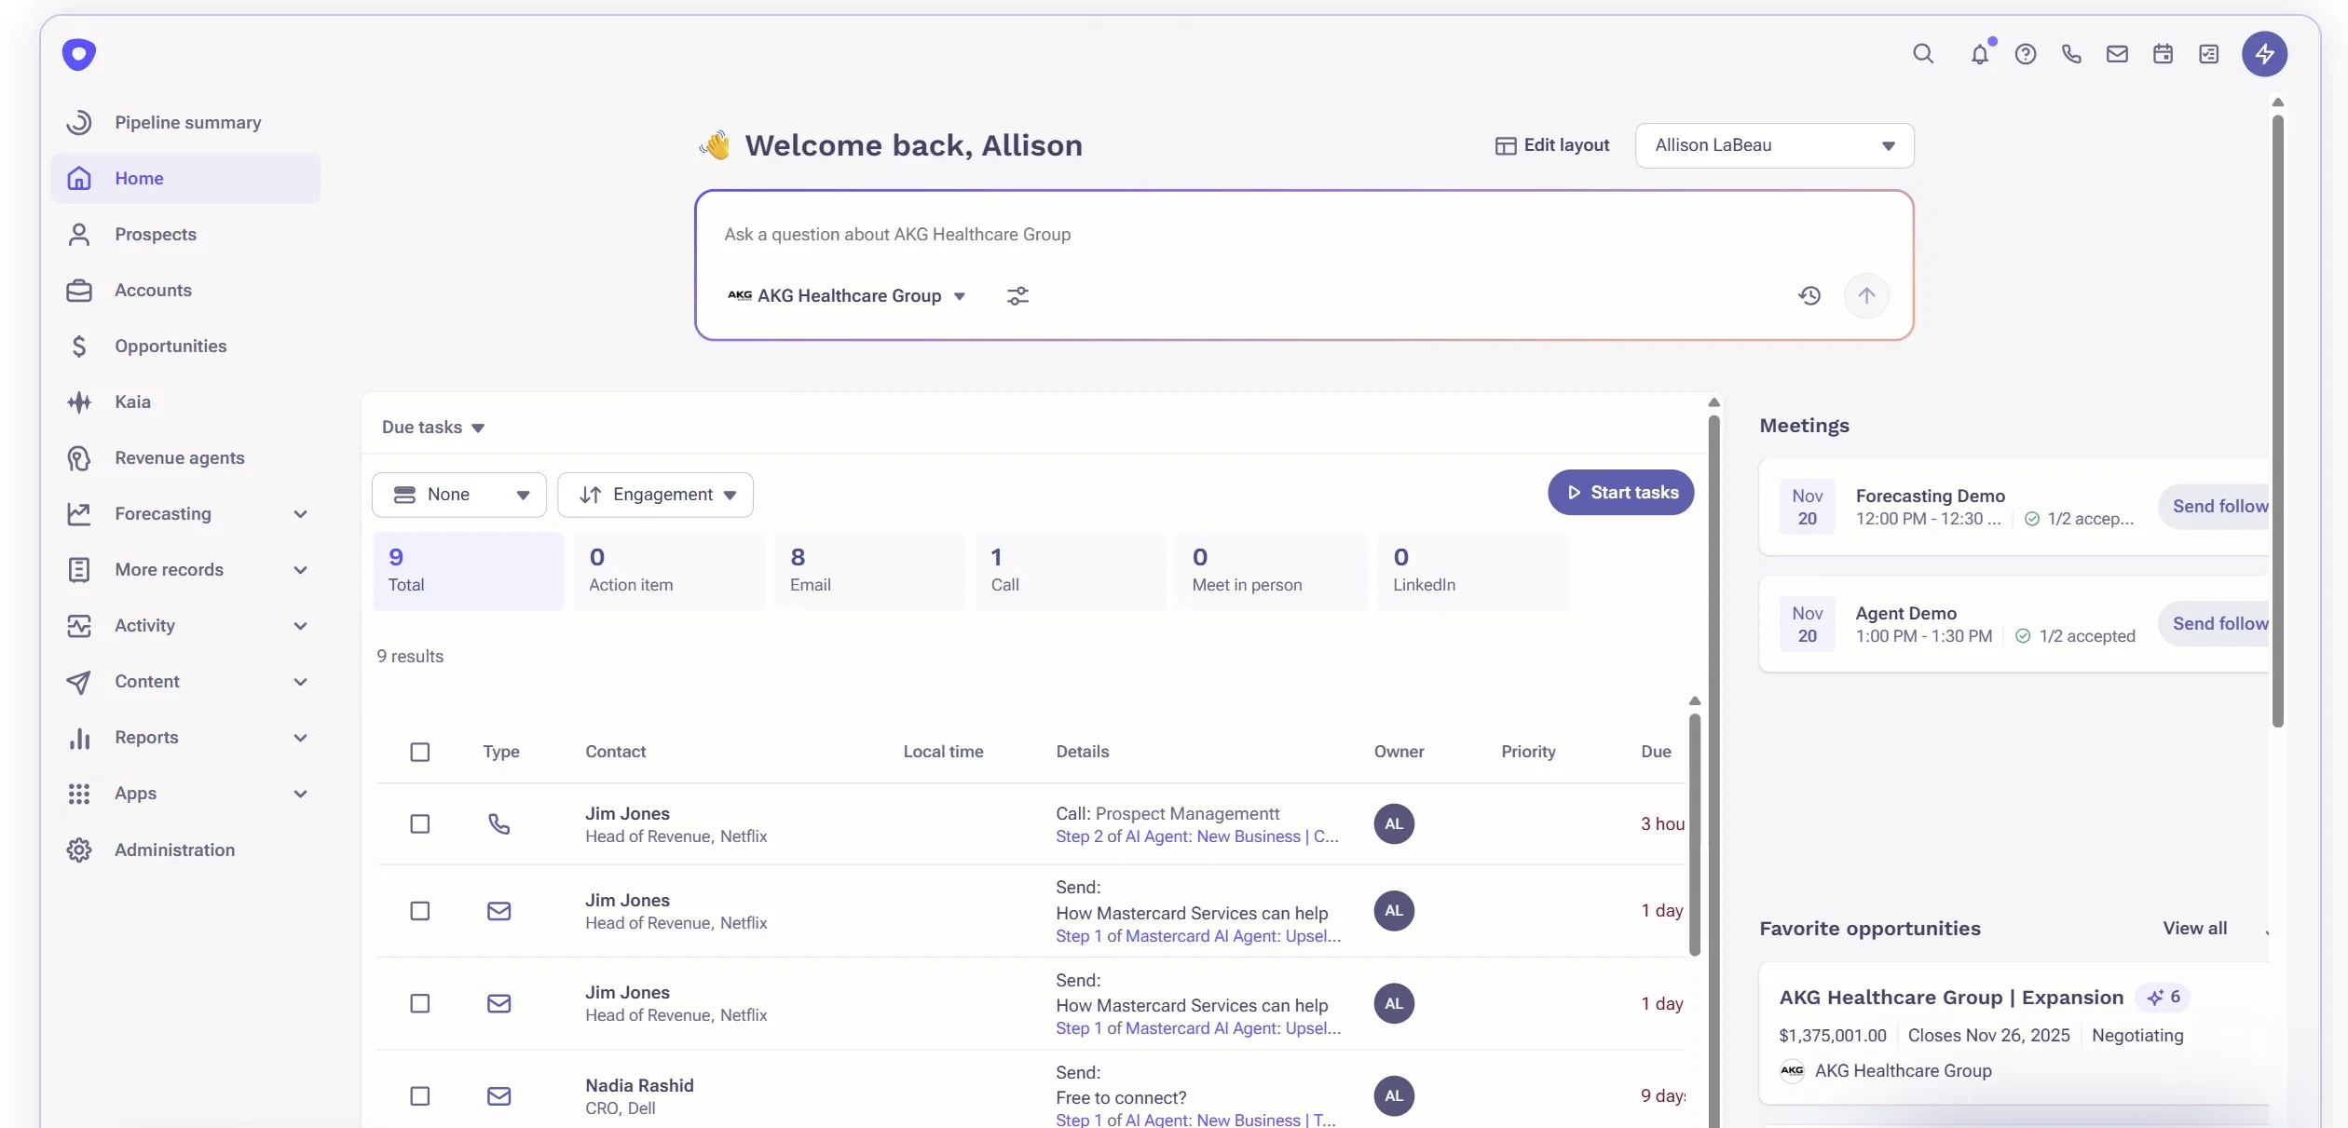Click phone type icon in Jim Jones call row
The height and width of the screenshot is (1128, 2348).
tap(499, 823)
